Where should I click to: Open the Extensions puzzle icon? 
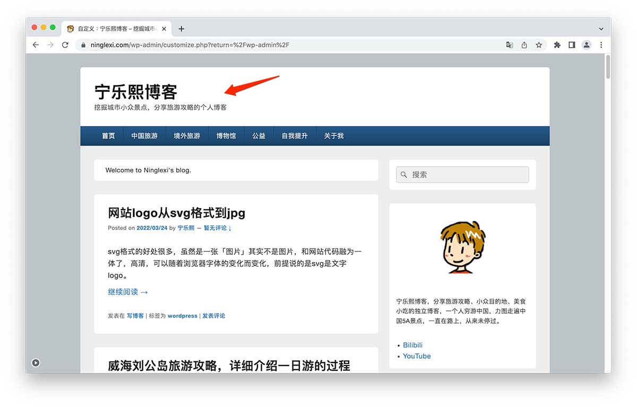click(x=557, y=45)
